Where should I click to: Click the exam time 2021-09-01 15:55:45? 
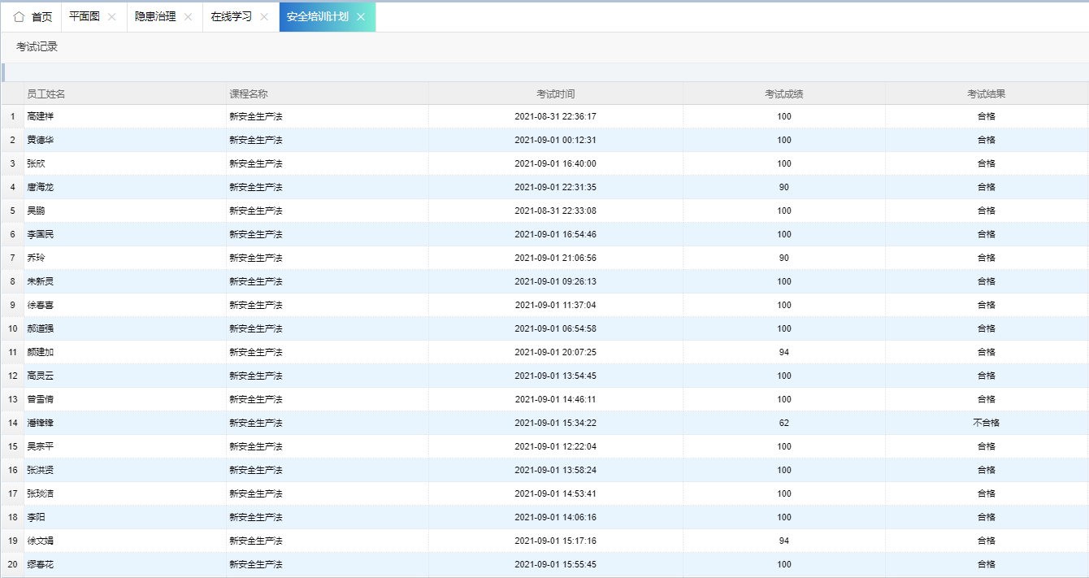[555, 564]
